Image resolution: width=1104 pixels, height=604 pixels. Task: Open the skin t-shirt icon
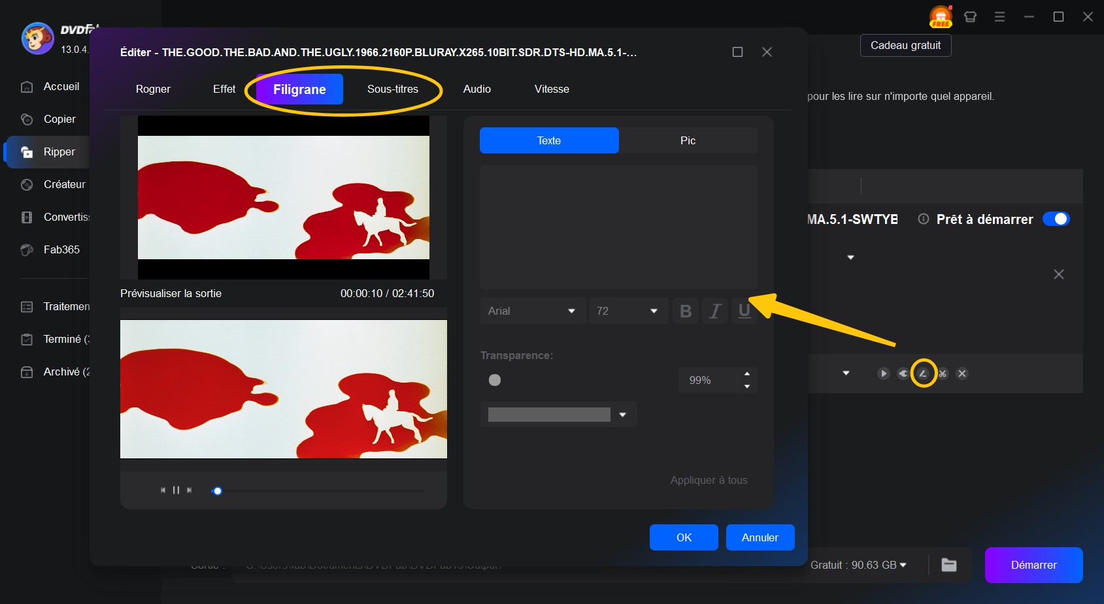pos(970,17)
